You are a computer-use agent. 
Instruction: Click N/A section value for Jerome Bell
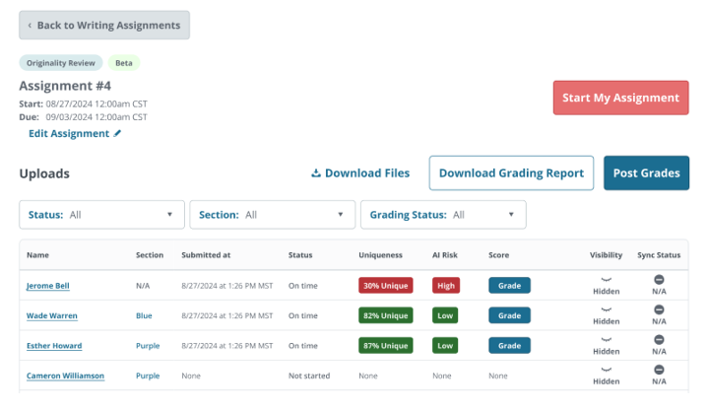pos(143,286)
